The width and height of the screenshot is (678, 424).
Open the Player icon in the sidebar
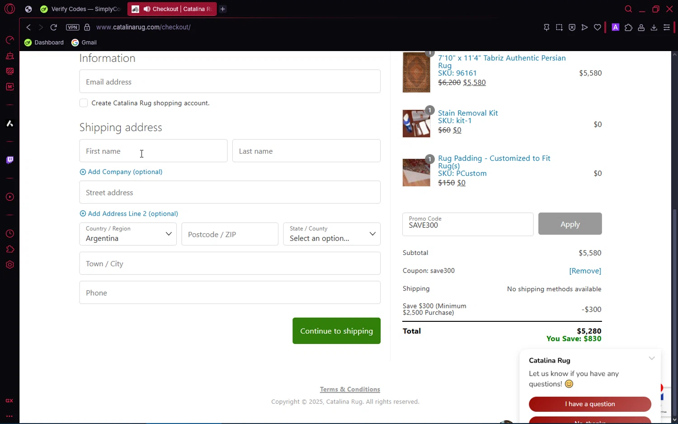pos(9,197)
